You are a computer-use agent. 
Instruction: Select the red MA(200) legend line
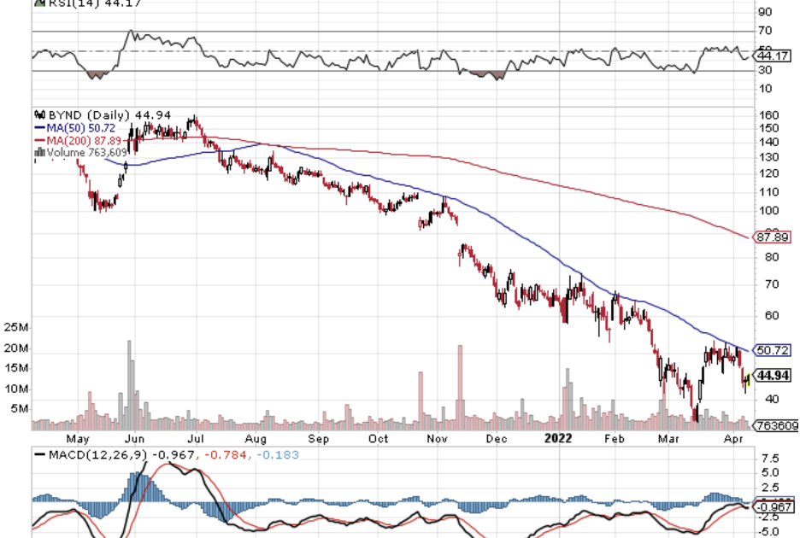pos(39,140)
